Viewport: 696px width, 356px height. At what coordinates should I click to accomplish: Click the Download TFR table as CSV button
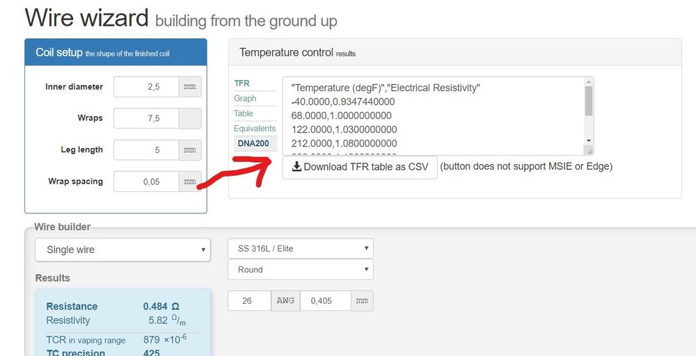pyautogui.click(x=360, y=167)
